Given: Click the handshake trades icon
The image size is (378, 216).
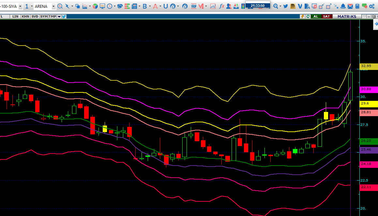Looking at the screenshot, I should (x=120, y=6).
